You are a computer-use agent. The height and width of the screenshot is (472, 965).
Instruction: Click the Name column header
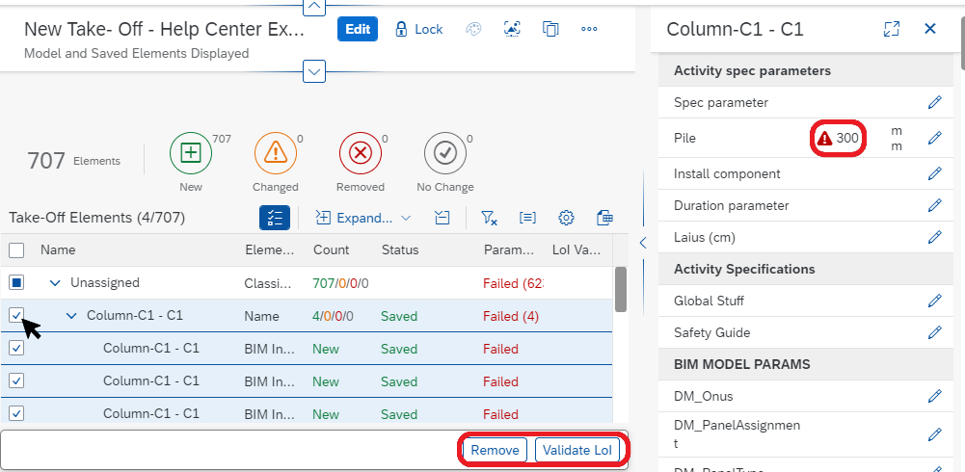(x=58, y=250)
